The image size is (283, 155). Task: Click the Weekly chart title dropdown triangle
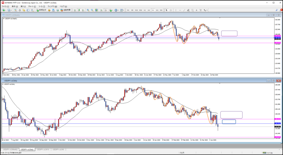tap(4, 19)
